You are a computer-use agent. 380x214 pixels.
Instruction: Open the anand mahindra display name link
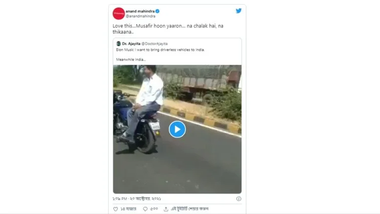pos(140,11)
